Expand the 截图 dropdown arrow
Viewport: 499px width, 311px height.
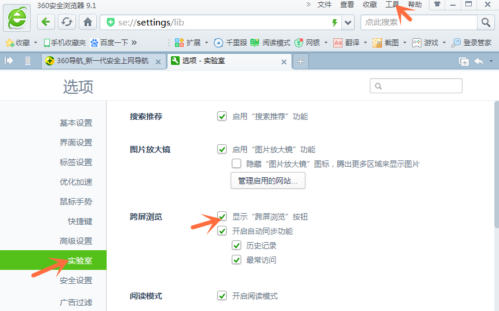coord(405,43)
